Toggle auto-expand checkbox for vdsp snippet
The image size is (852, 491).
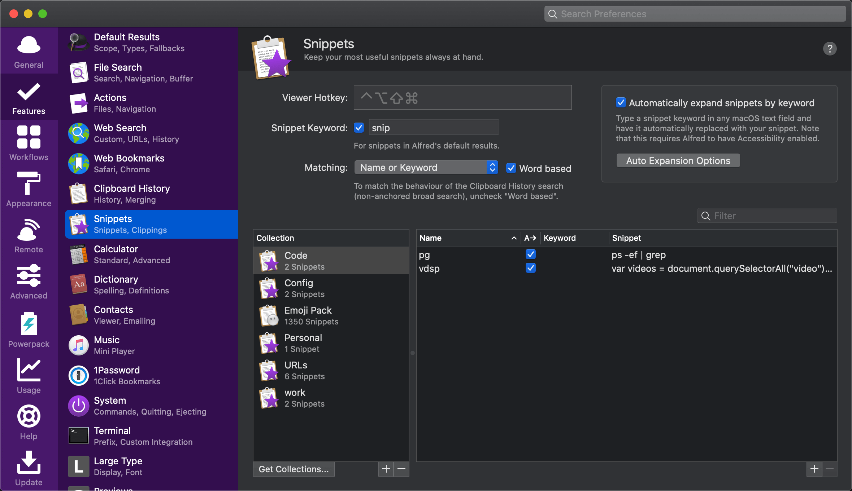point(530,268)
